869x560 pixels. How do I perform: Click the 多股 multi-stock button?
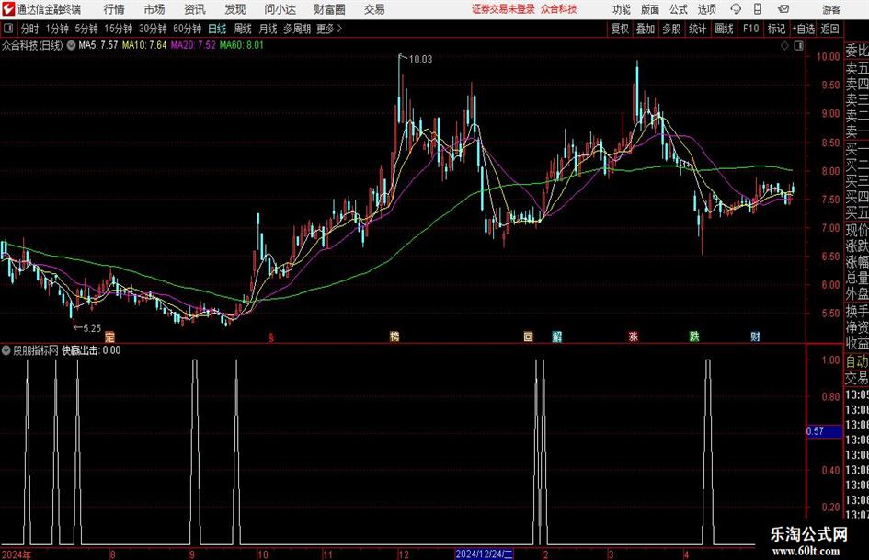click(x=671, y=29)
